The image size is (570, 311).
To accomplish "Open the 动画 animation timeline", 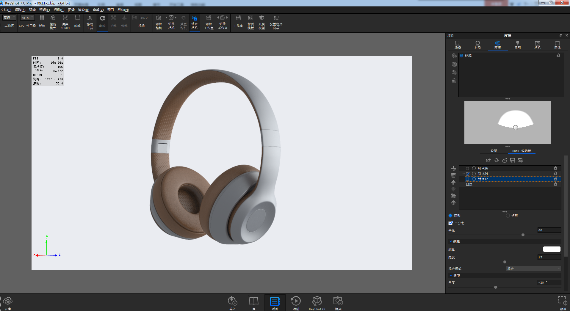I will 296,303.
